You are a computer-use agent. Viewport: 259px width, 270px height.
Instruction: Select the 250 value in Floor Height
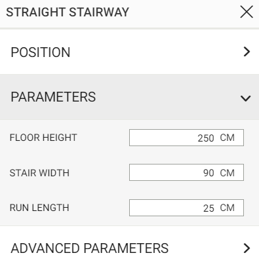point(206,138)
